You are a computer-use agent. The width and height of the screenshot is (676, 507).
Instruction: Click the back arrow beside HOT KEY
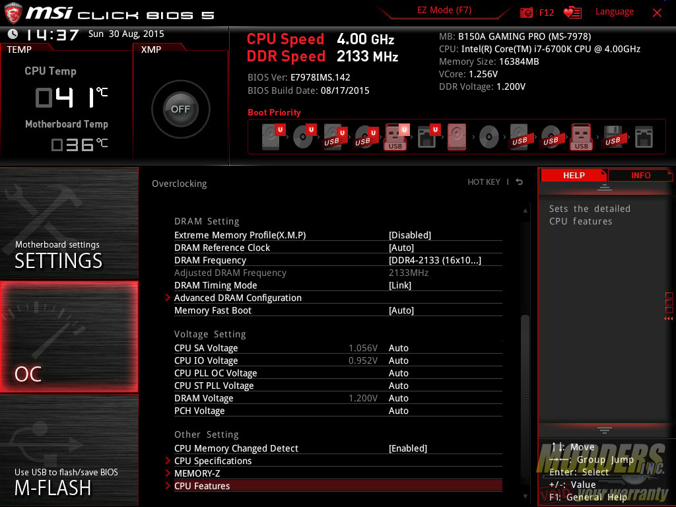[x=520, y=182]
